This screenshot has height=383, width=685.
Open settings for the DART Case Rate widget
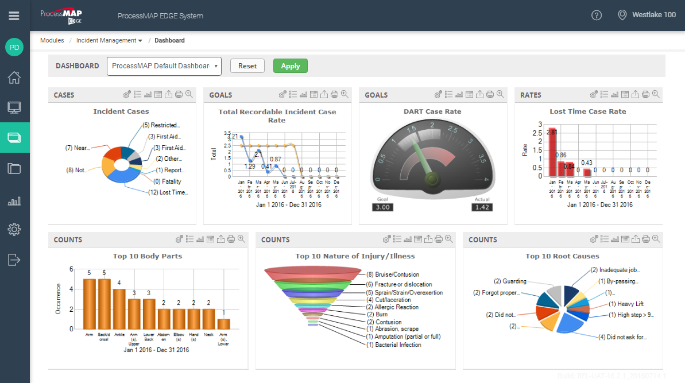tap(438, 94)
